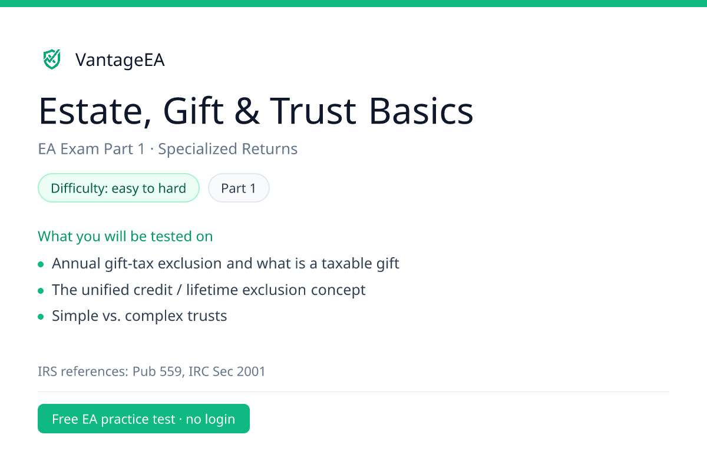Click the divider line above the practice test button
The image size is (707, 471).
pyautogui.click(x=353, y=392)
